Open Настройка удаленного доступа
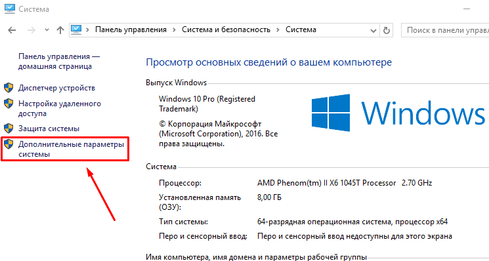 (60, 108)
